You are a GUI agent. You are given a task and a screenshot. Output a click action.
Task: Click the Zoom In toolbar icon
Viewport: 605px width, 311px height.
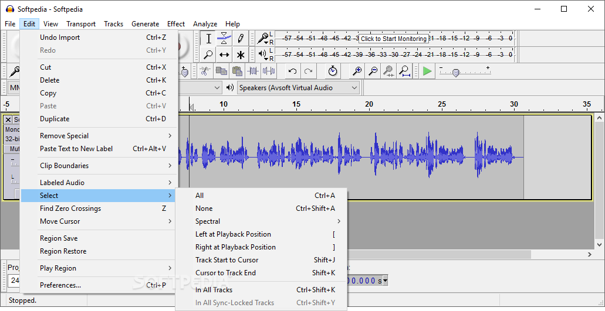357,71
